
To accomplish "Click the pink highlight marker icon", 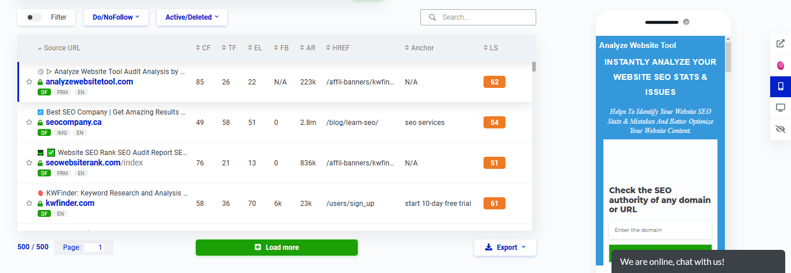I will (x=780, y=65).
